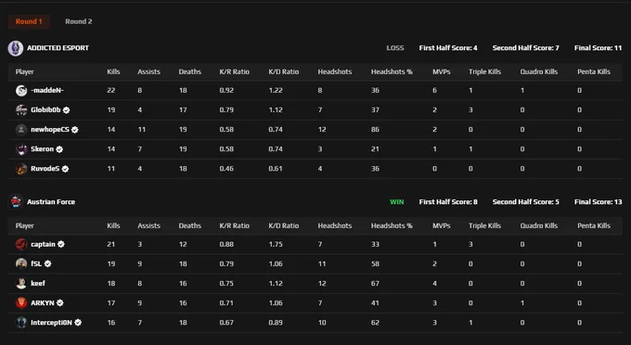Viewport: 631px width, 345px height.
Task: Click RuvodeS player avatar
Action: point(21,169)
